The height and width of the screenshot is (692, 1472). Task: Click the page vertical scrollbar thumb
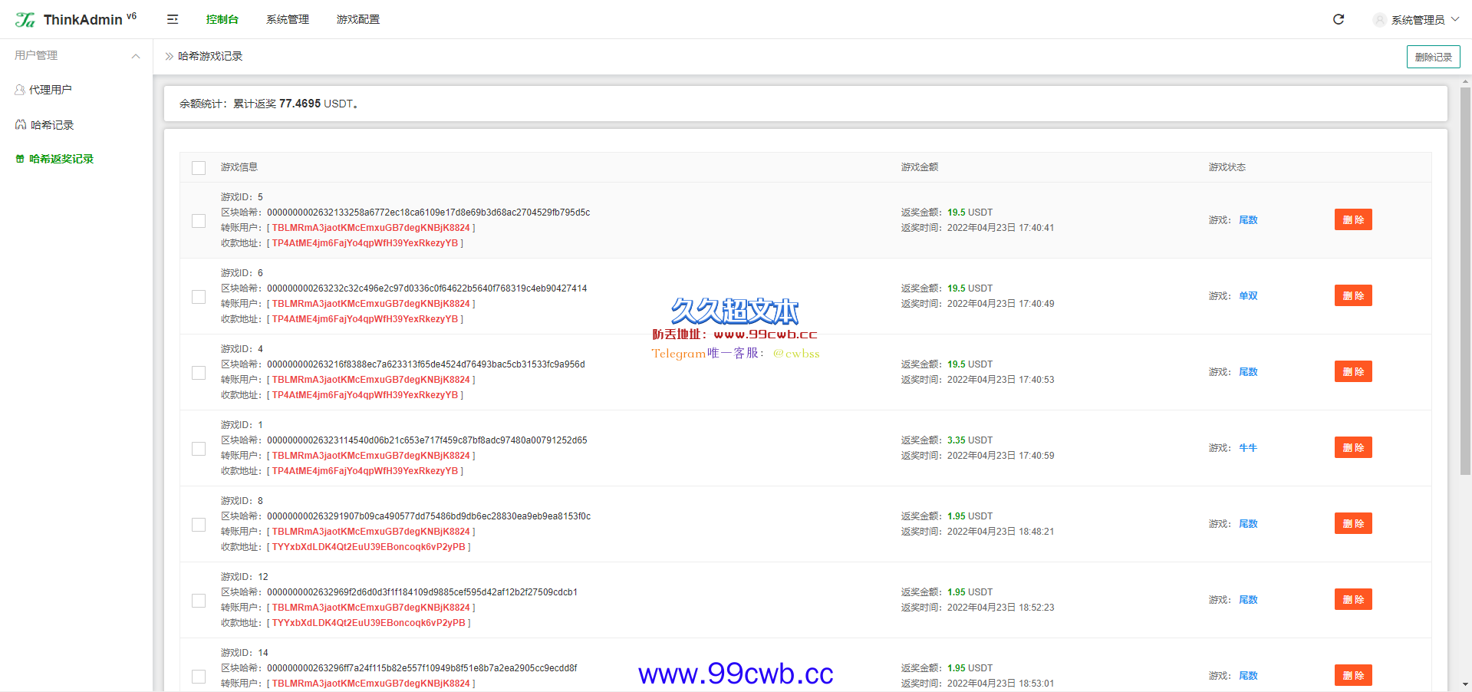tap(1465, 281)
